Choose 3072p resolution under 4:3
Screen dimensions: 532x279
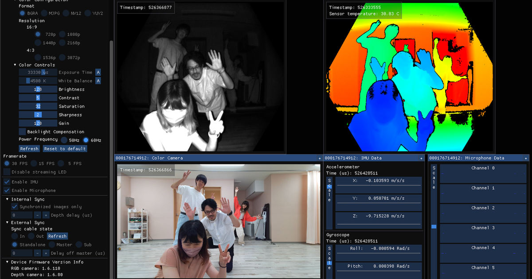pos(62,58)
